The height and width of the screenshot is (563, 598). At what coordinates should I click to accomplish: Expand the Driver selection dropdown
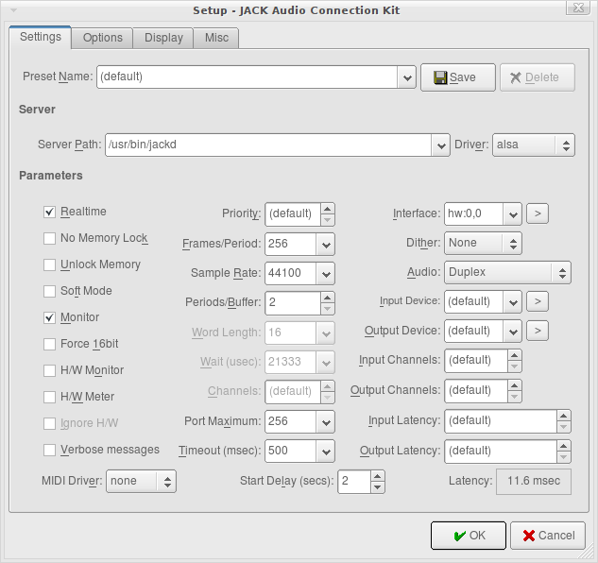pos(566,145)
